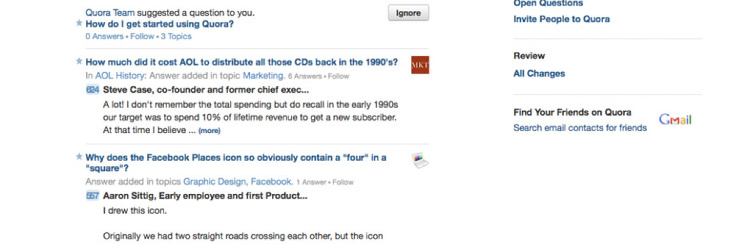Follow the Facebook Places icon question

point(343,182)
